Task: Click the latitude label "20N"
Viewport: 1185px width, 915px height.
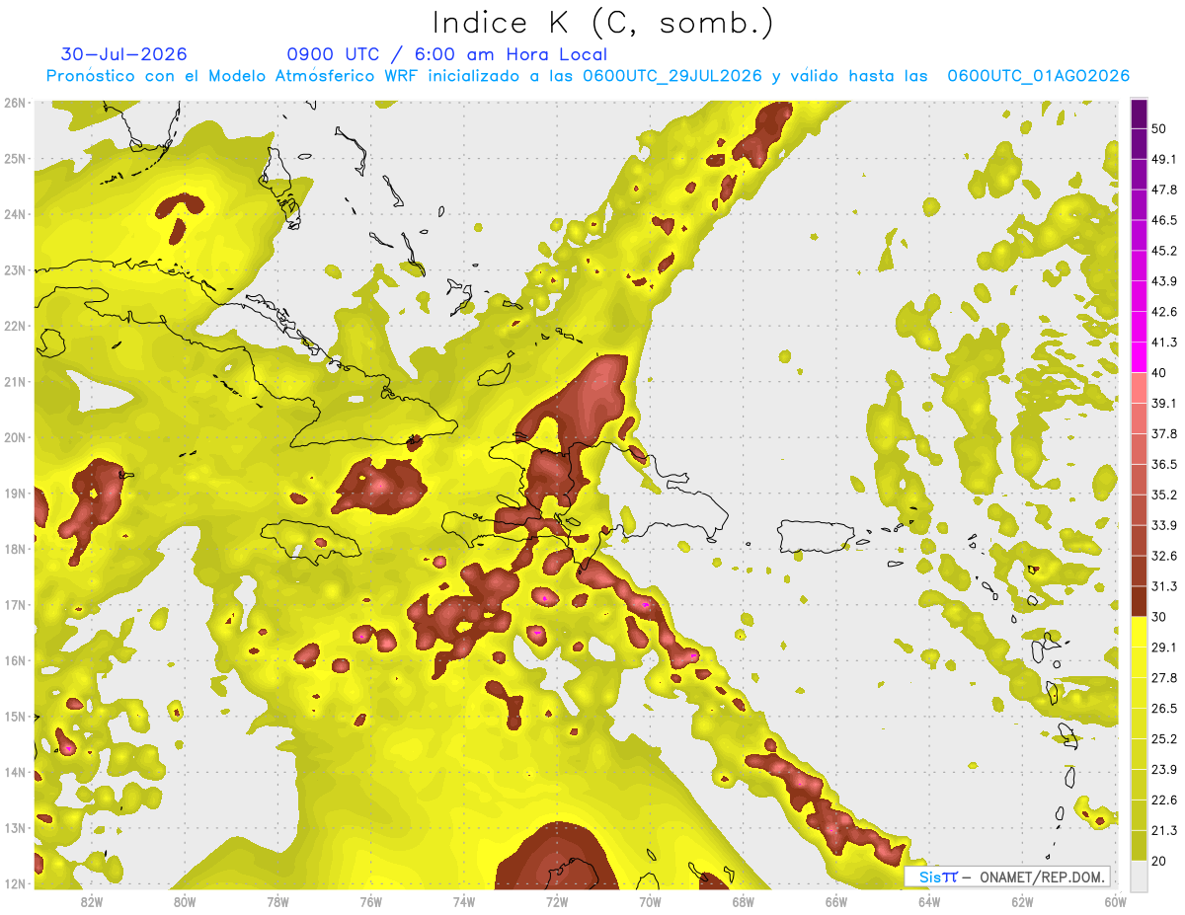Action: (15, 437)
